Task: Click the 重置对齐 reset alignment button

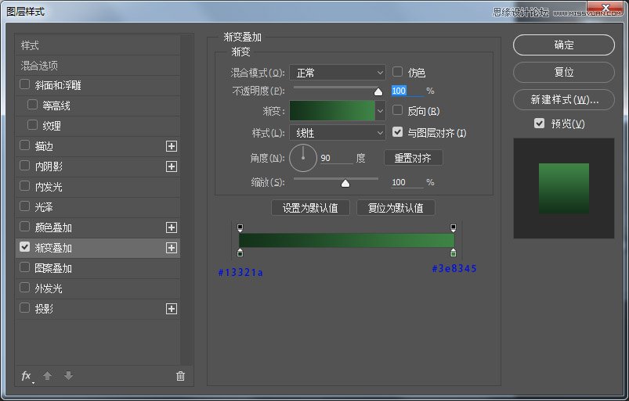Action: click(413, 158)
